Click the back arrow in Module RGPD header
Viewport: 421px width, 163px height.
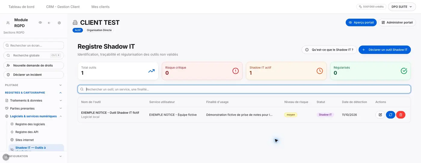[49, 23]
